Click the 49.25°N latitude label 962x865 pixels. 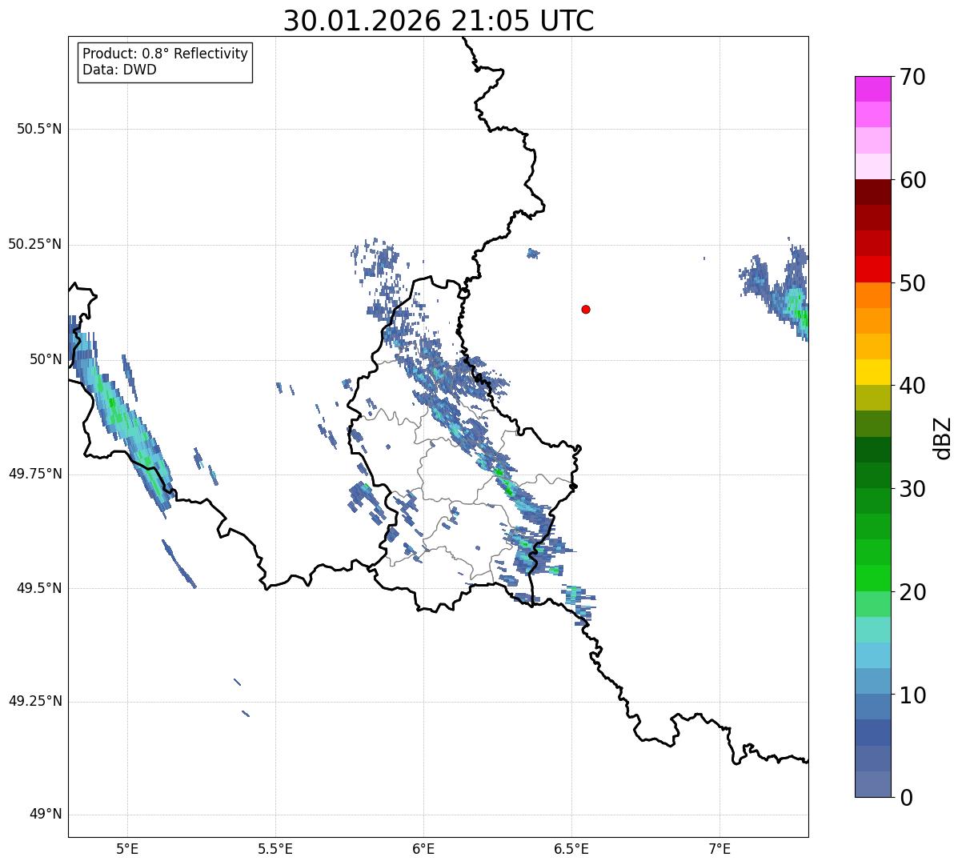click(35, 701)
